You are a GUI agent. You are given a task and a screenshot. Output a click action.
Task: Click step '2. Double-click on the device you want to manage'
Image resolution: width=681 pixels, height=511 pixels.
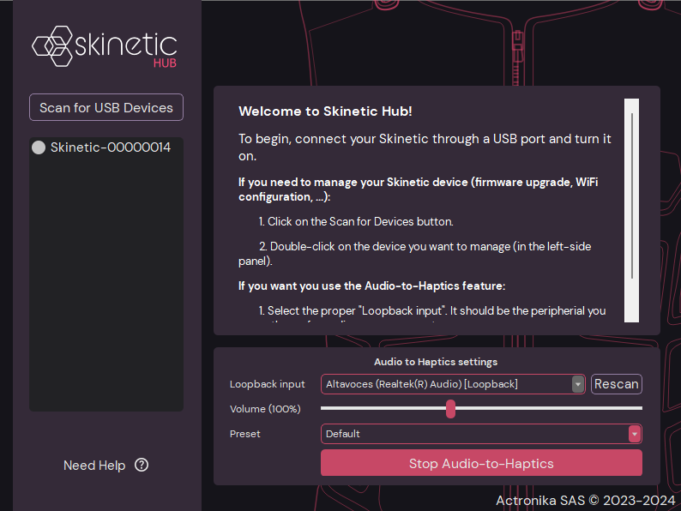(x=415, y=254)
